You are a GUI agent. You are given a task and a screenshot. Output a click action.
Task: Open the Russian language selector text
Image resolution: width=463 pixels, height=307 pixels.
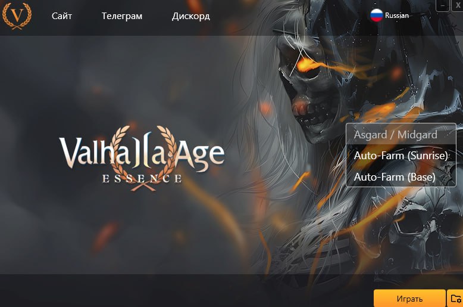click(x=396, y=15)
